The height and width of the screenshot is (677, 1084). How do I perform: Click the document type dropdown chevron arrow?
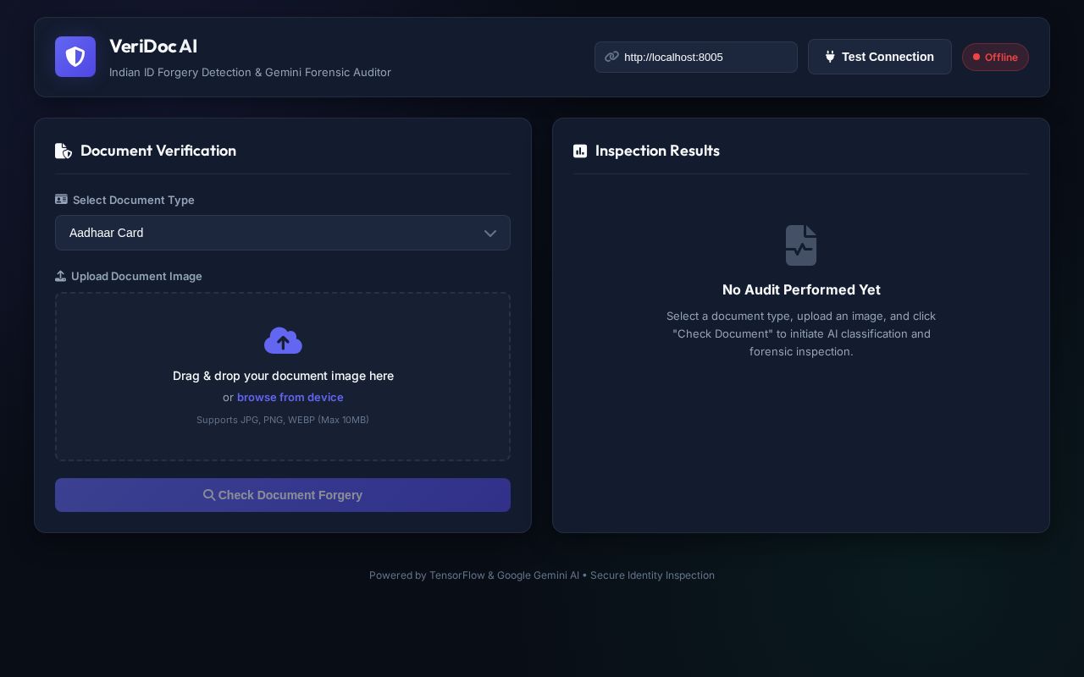coord(490,233)
